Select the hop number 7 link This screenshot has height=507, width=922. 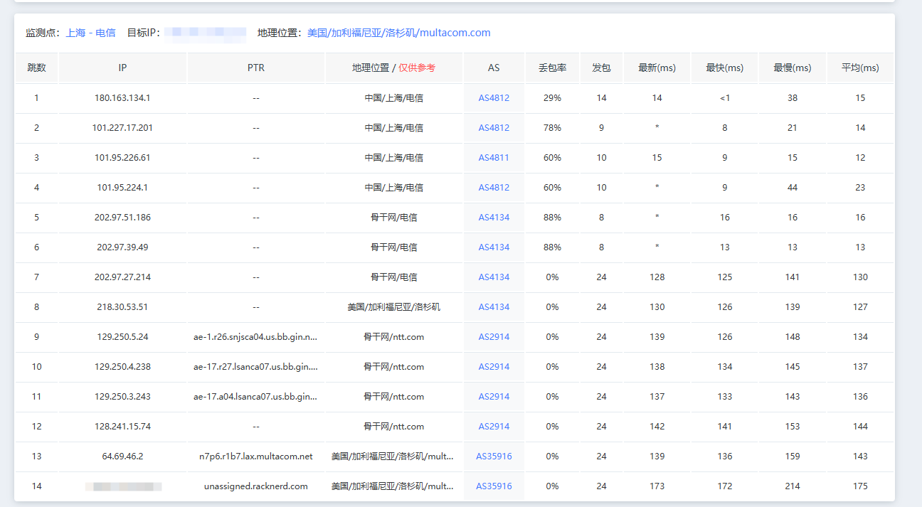pos(36,277)
